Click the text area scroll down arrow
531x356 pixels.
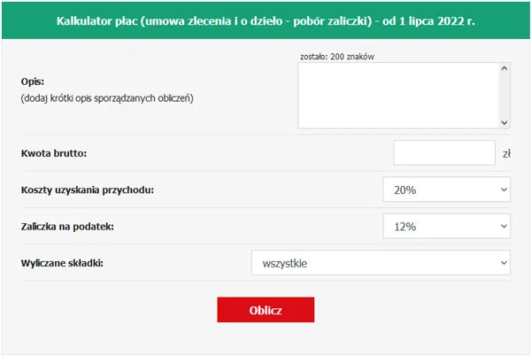click(504, 123)
